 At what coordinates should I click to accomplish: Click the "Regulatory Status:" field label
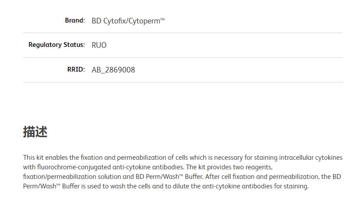57,45
